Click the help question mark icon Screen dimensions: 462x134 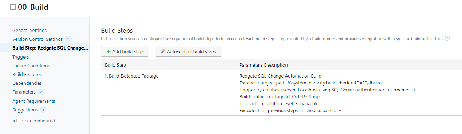[447, 38]
